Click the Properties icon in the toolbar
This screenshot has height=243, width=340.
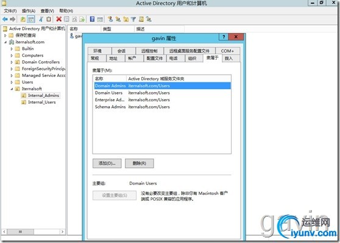[66, 20]
